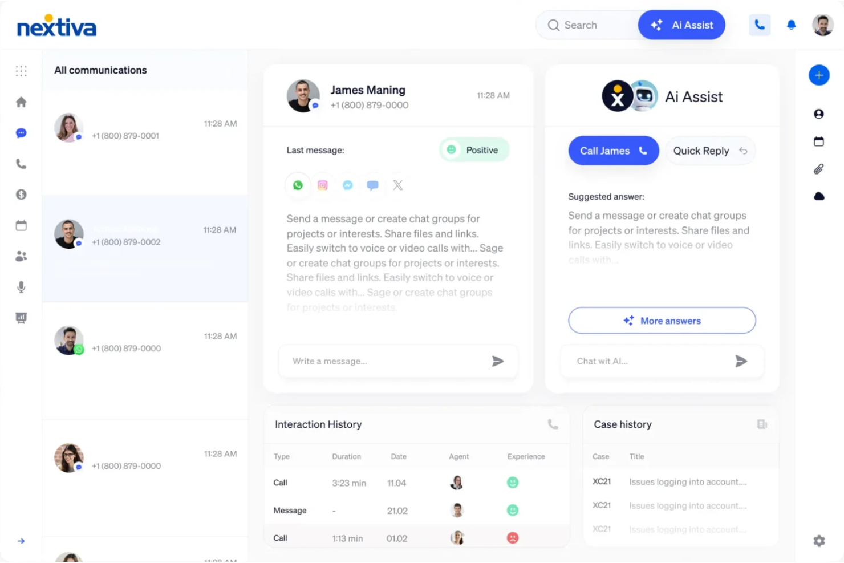This screenshot has width=844, height=563.
Task: Select the Instagram channel icon
Action: (x=323, y=185)
